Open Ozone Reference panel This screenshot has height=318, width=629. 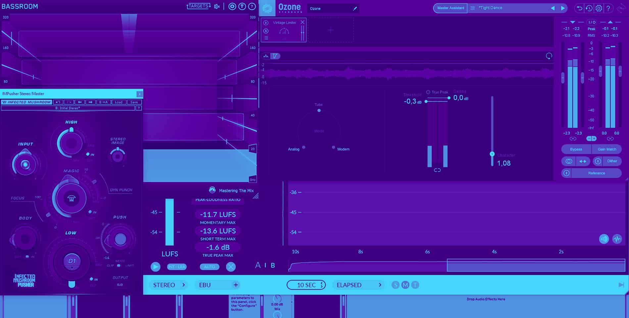coord(596,173)
